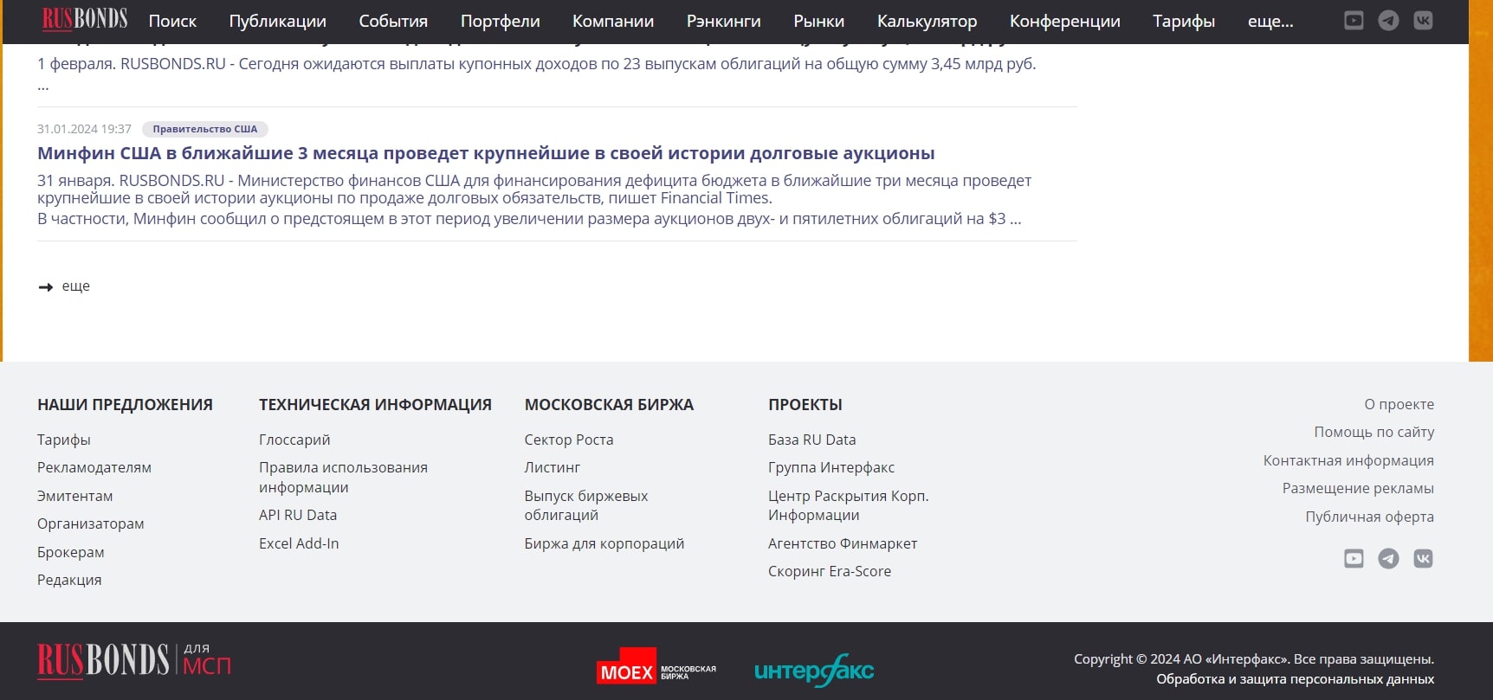The image size is (1493, 700).
Task: Open the Организаторам footer link
Action: coord(91,523)
